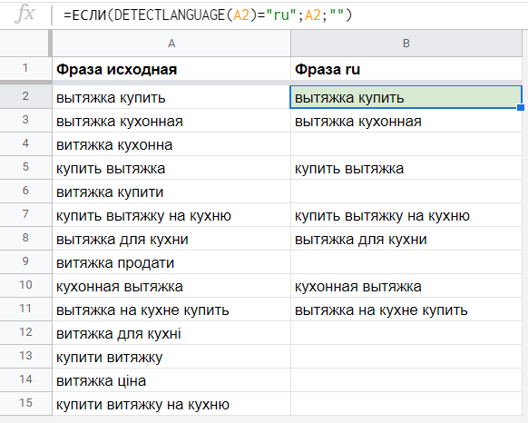
Task: Select cell 'купити витяжку'
Action: (171, 356)
